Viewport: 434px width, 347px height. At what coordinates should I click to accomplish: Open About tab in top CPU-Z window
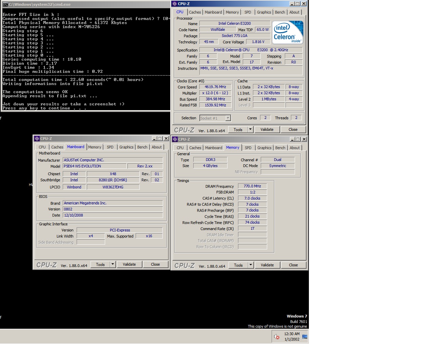click(294, 12)
